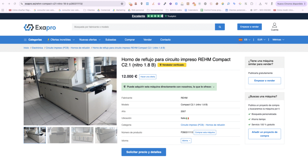Screen dimensions: 308x167
Task: Open the Calendario bookmark
Action: click(x=191, y=10)
